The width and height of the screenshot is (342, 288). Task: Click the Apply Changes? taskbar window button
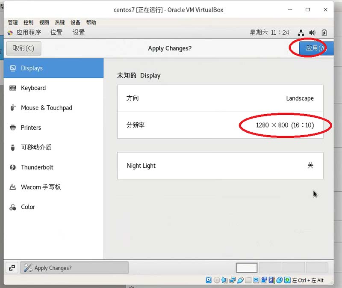click(74, 268)
